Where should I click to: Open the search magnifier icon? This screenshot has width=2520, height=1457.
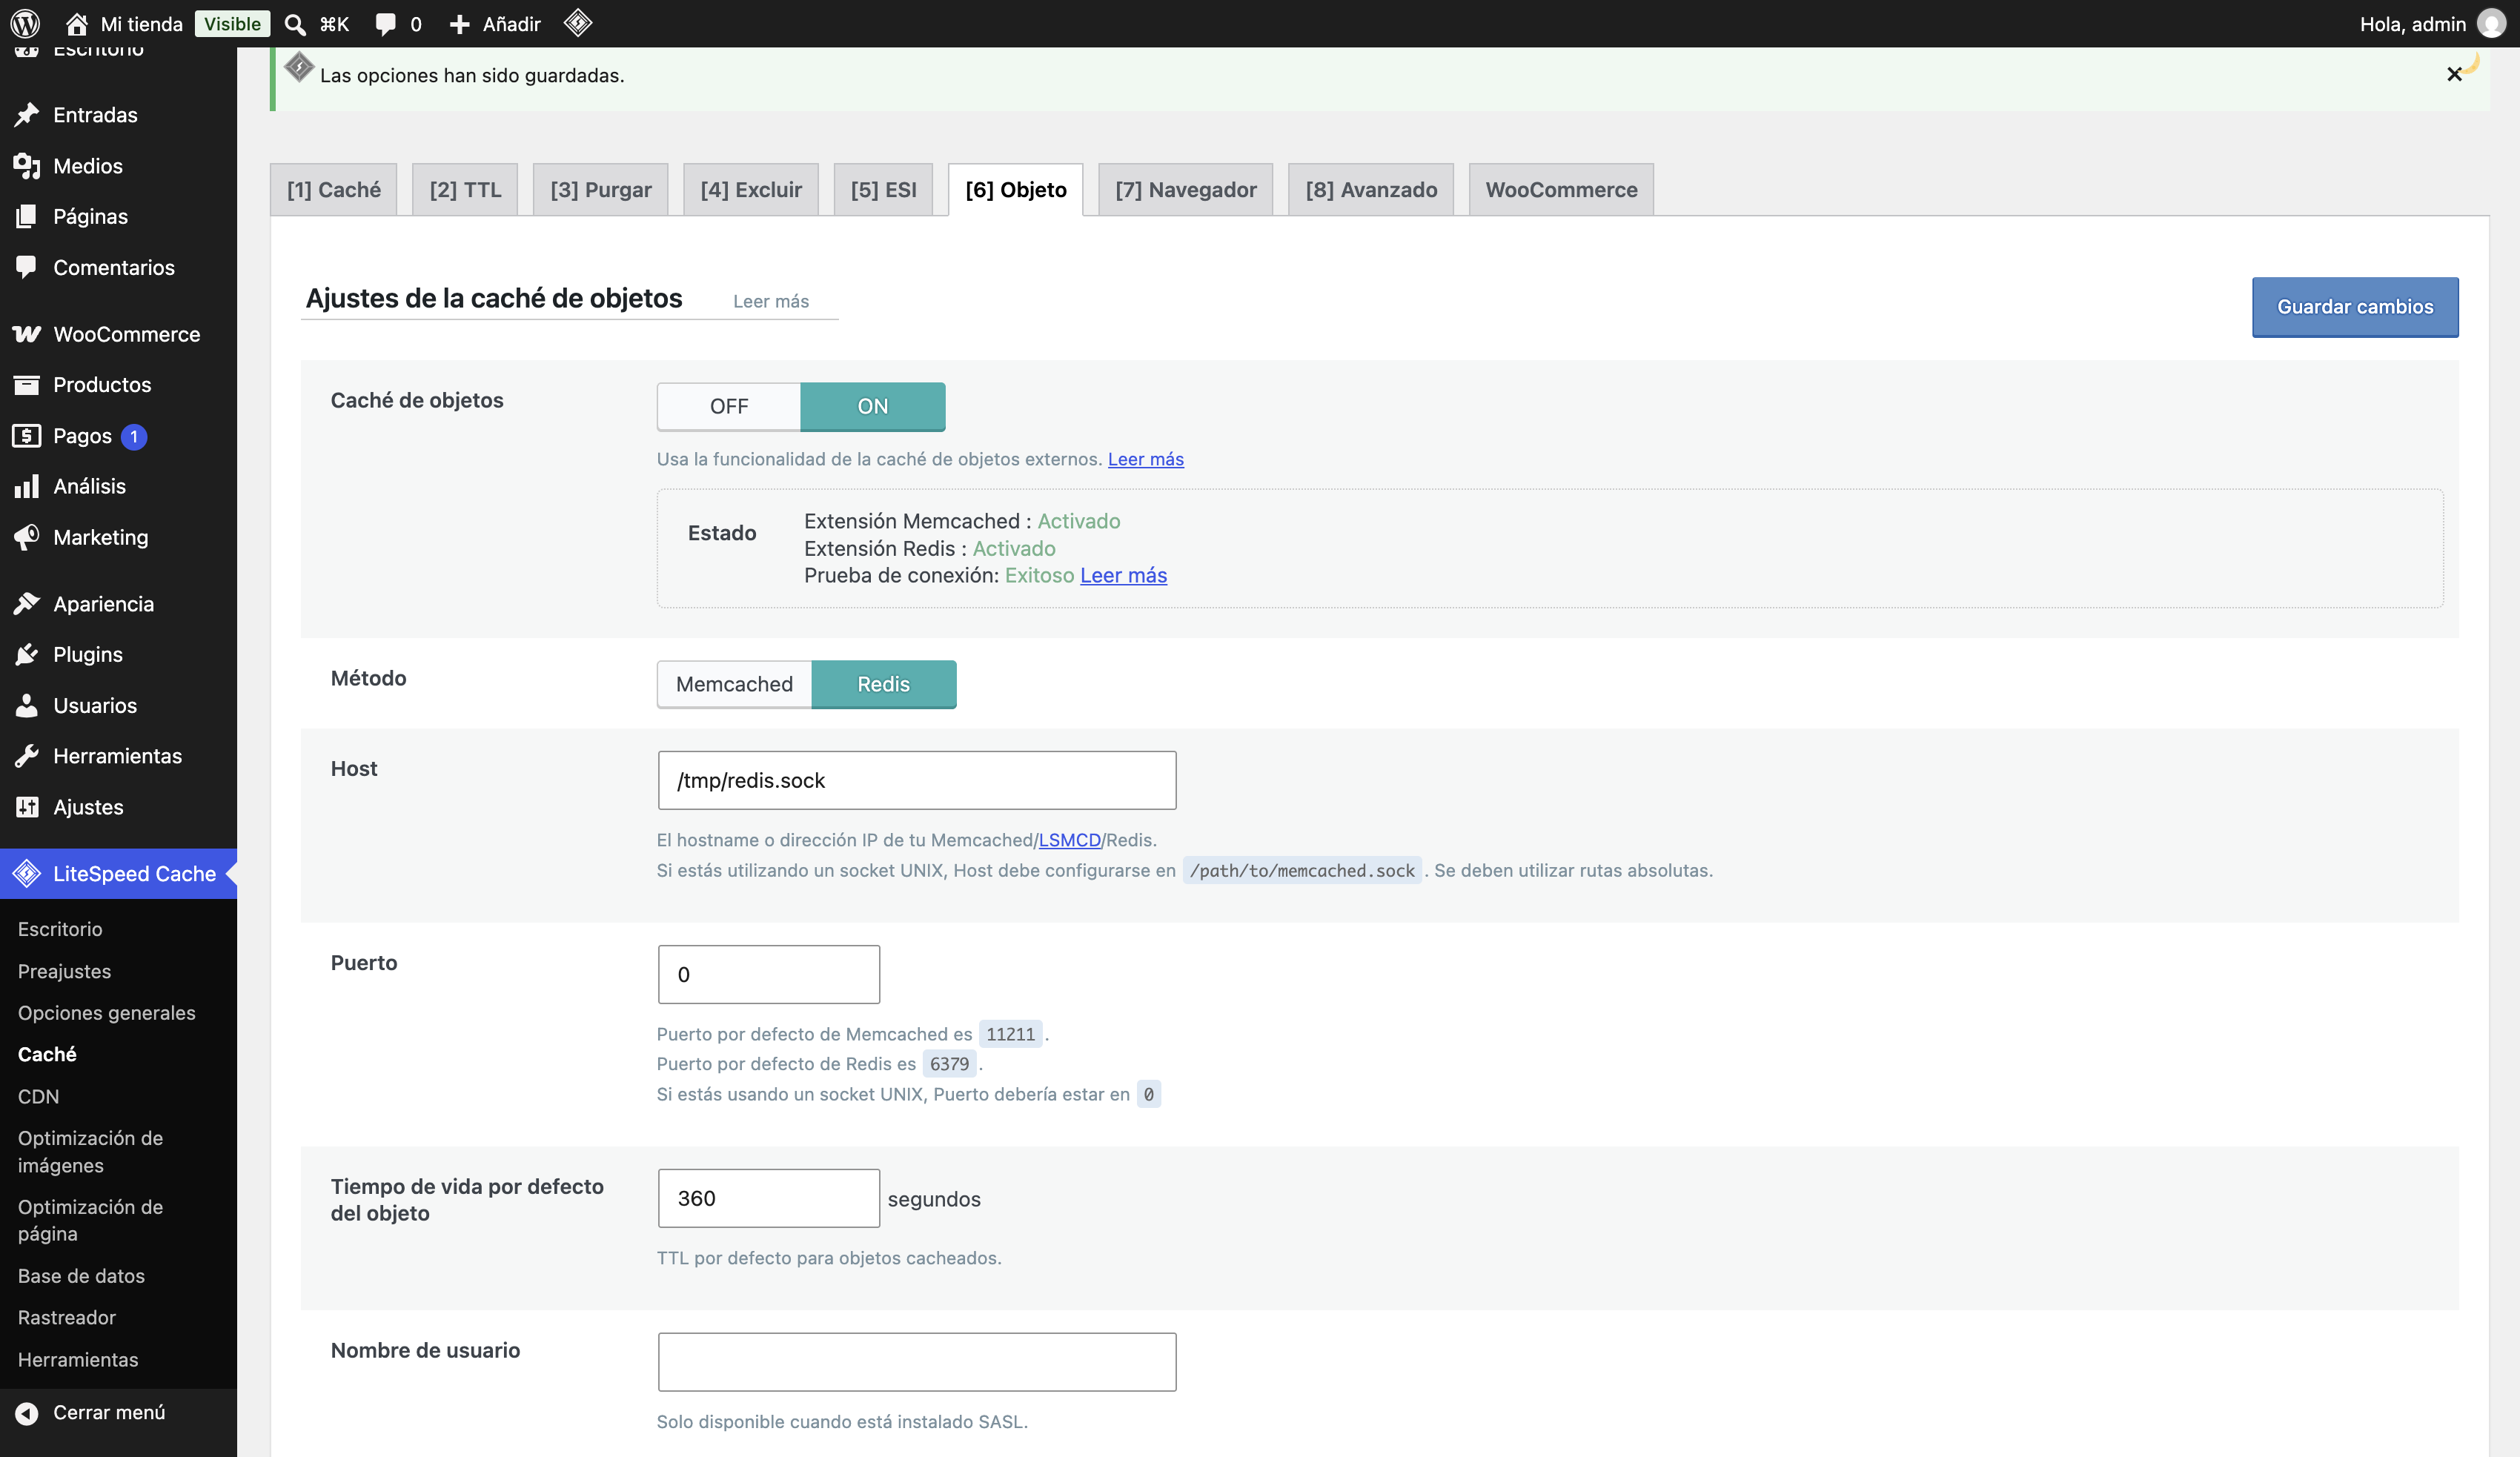click(295, 24)
